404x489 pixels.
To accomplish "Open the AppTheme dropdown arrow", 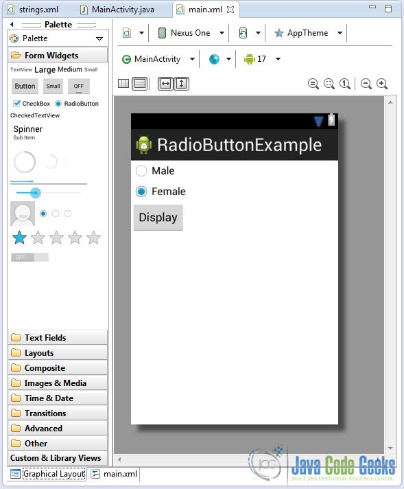I will pos(340,33).
